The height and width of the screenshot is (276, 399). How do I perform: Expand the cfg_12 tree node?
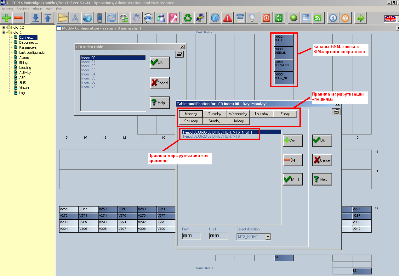[4, 27]
